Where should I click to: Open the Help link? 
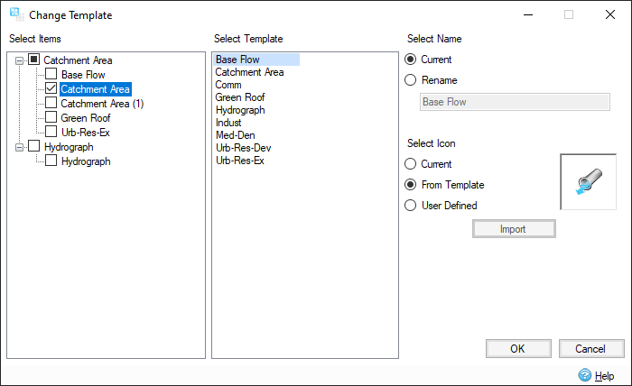(605, 375)
